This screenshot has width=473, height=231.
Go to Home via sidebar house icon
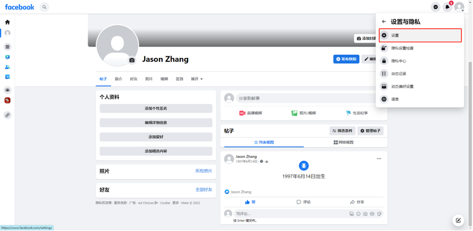(7, 22)
